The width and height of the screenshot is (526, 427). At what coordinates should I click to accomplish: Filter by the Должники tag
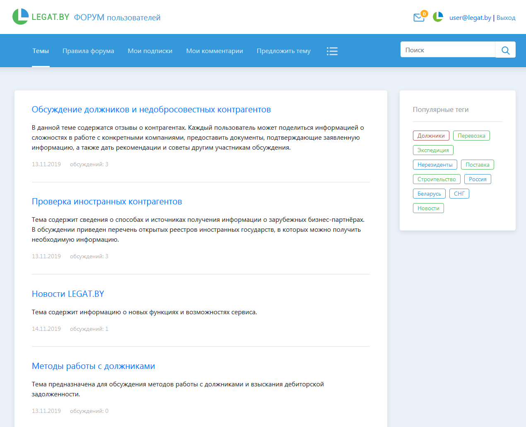[x=431, y=135]
